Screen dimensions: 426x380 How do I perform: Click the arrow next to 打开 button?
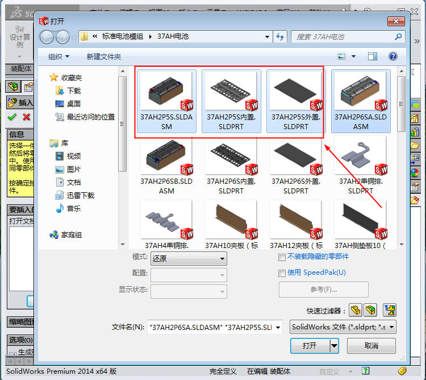(334, 345)
